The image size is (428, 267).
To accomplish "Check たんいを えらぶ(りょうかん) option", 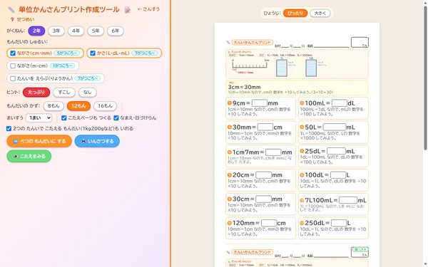I will (x=13, y=78).
